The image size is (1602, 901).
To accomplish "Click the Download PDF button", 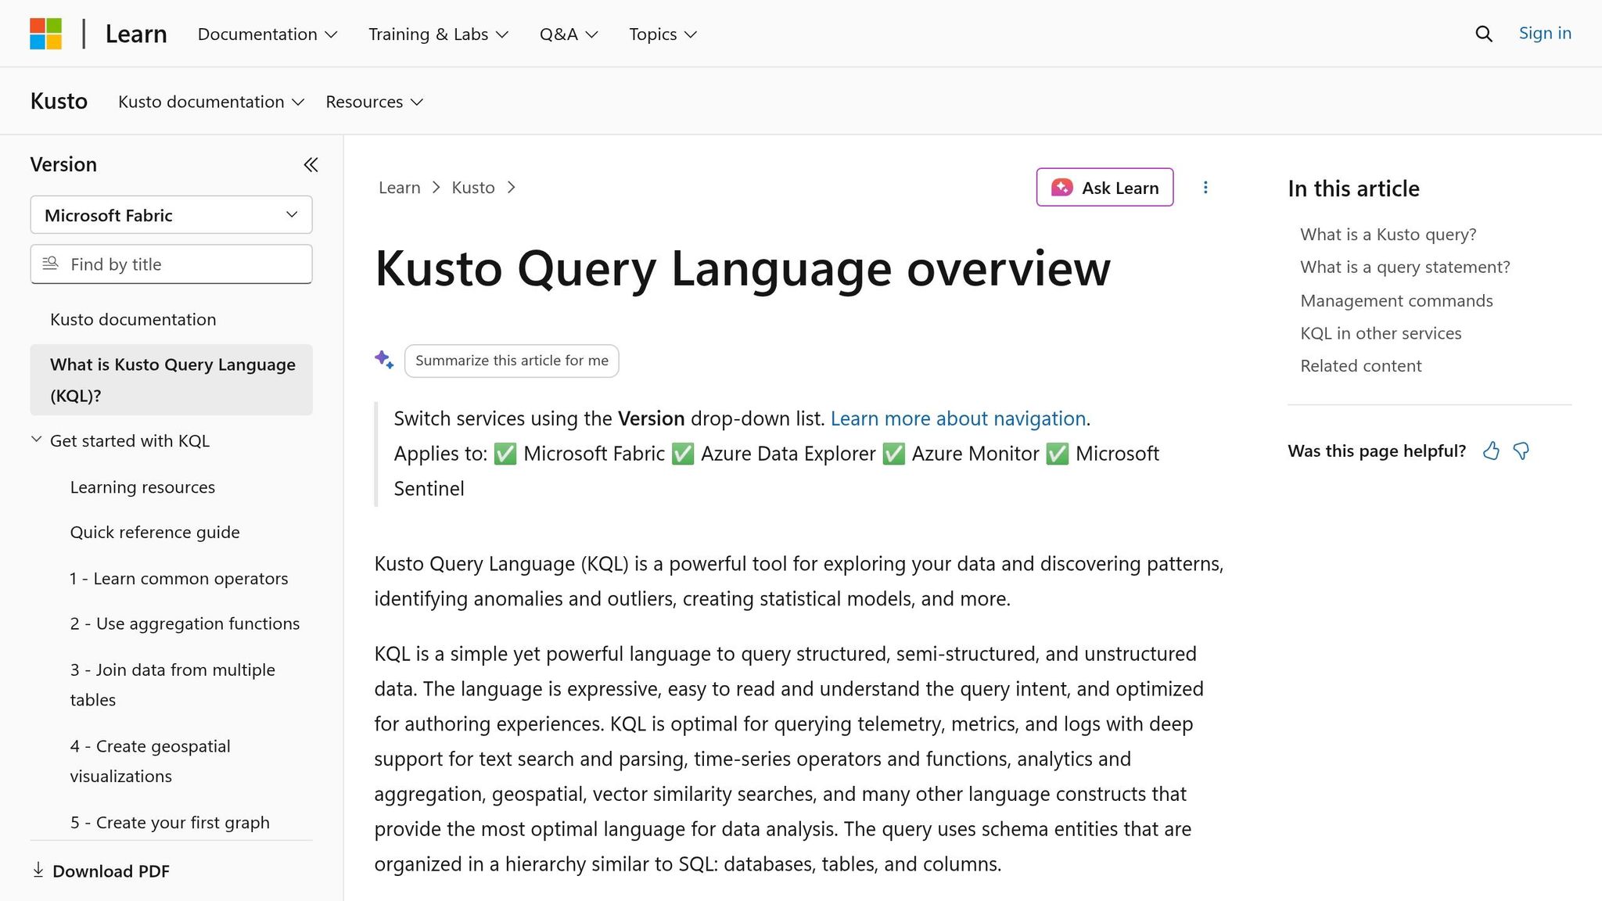I will click(x=101, y=871).
